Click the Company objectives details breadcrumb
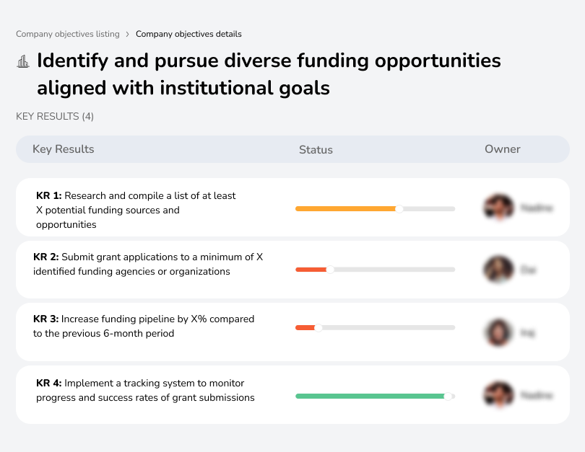This screenshot has height=452, width=585. pos(188,34)
